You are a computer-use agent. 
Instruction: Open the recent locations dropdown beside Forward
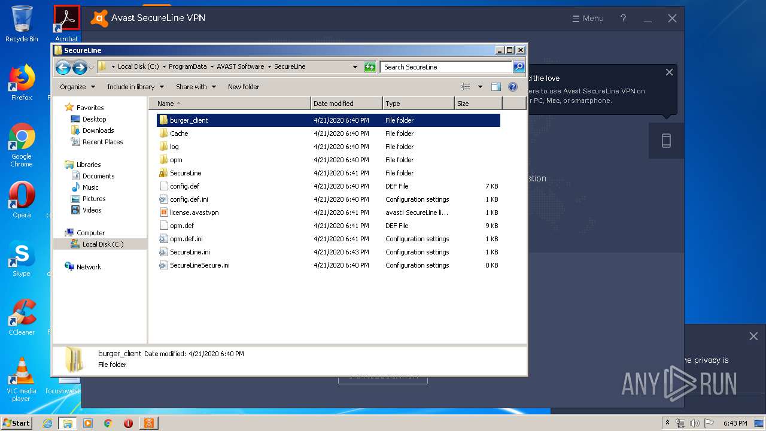pyautogui.click(x=91, y=67)
